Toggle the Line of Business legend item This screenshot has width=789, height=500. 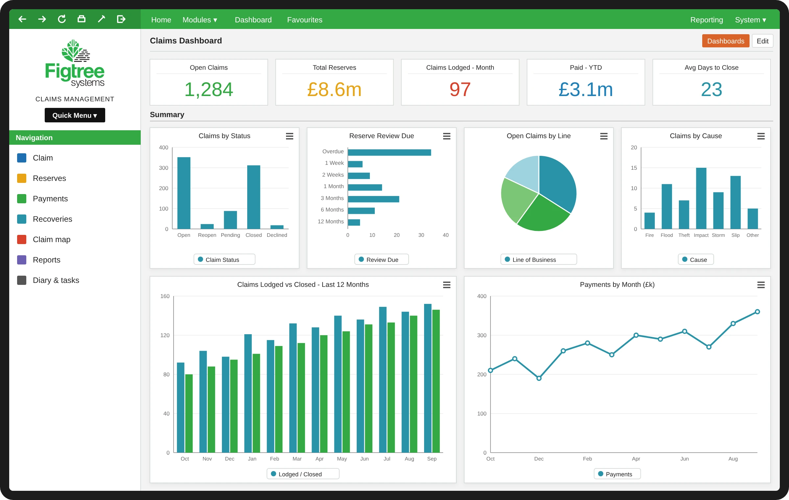click(x=539, y=260)
